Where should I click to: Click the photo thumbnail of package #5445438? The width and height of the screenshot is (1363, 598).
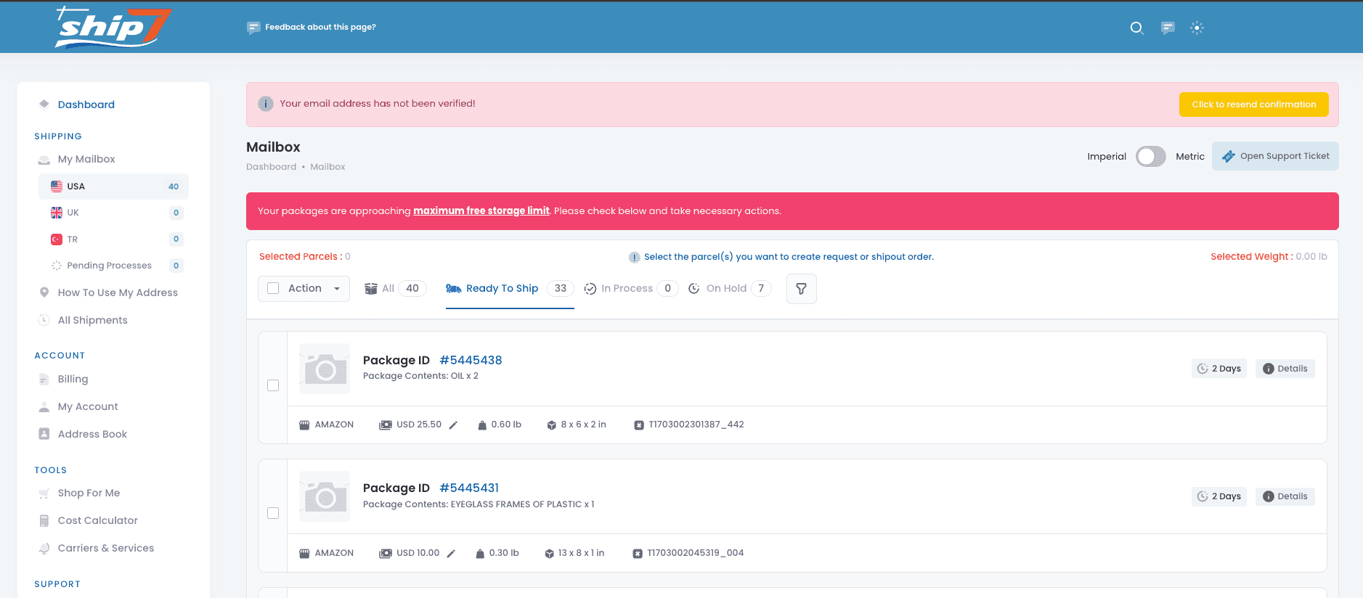pos(325,369)
